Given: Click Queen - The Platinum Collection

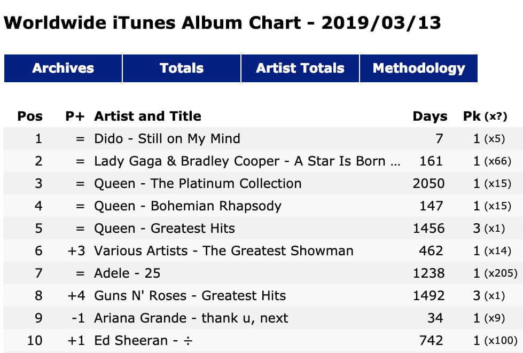Looking at the screenshot, I should point(198,184).
